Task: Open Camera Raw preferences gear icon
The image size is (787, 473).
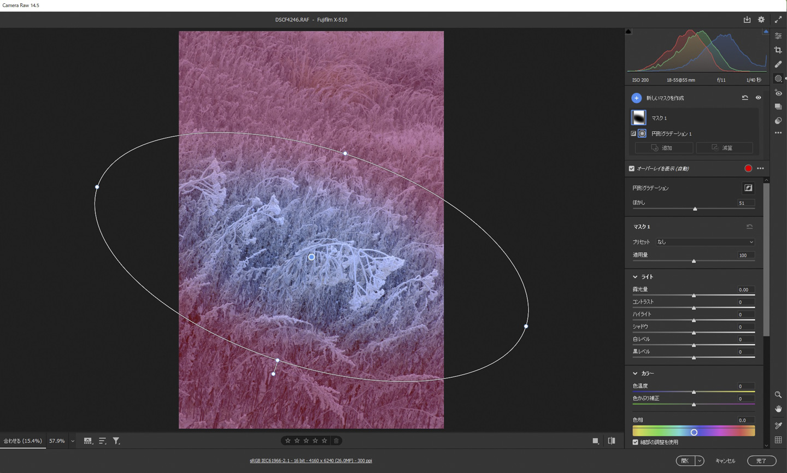Action: [x=761, y=20]
